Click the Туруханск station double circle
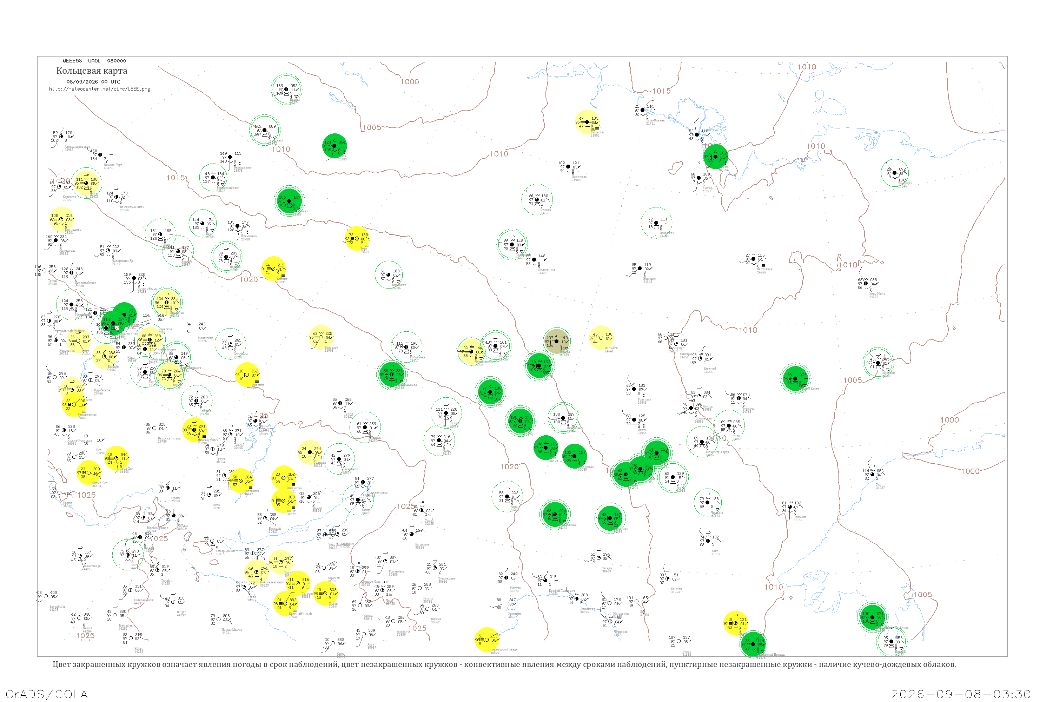 (x=265, y=130)
